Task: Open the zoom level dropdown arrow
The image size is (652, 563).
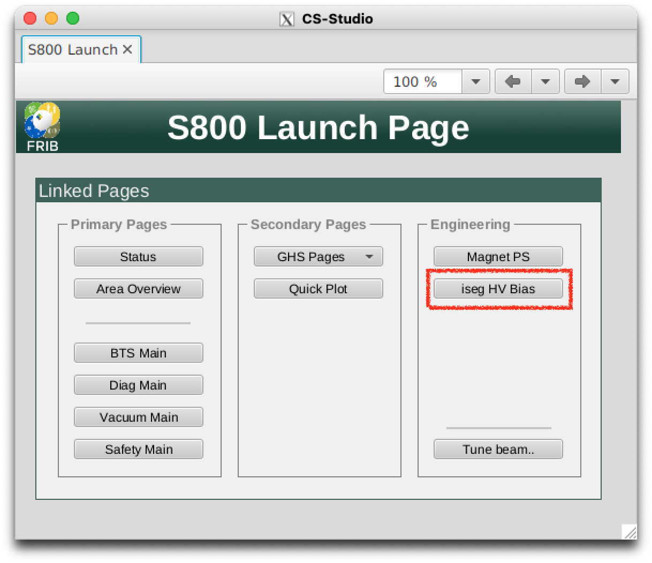Action: pyautogui.click(x=475, y=82)
